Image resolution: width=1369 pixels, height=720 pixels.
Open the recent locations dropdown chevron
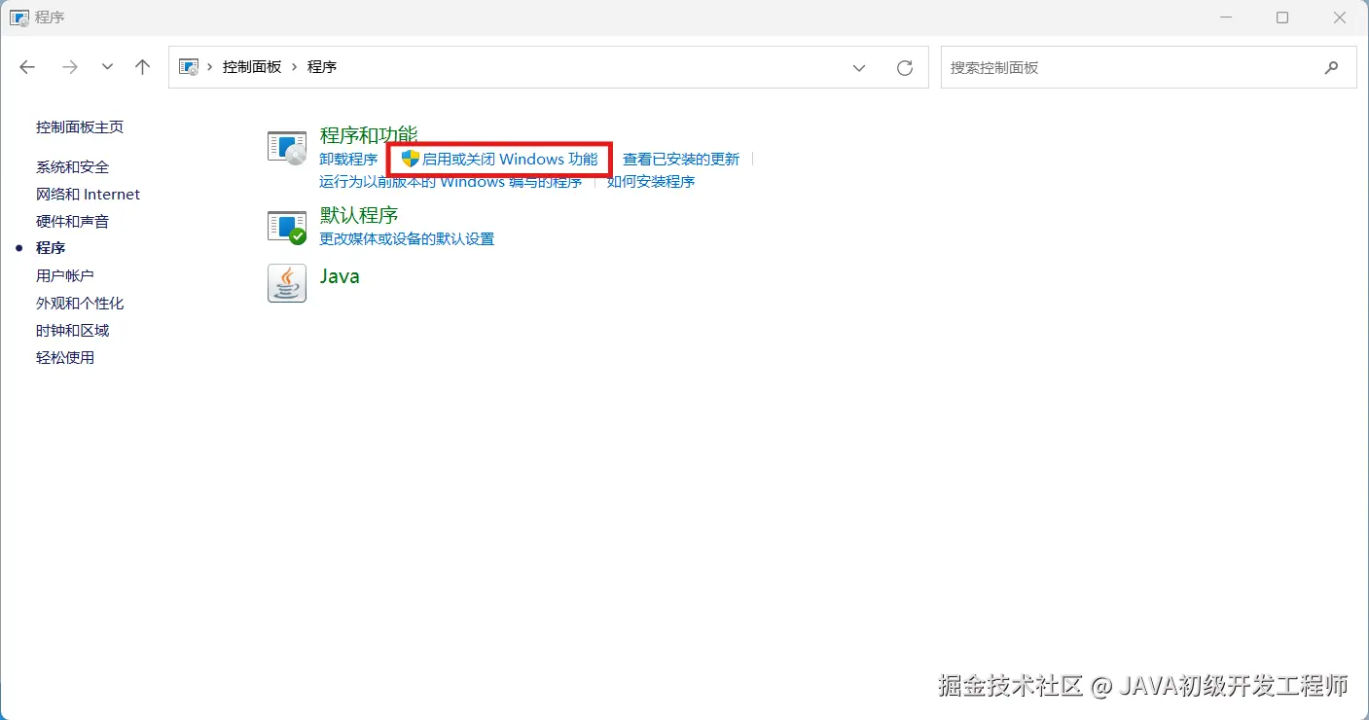point(107,67)
